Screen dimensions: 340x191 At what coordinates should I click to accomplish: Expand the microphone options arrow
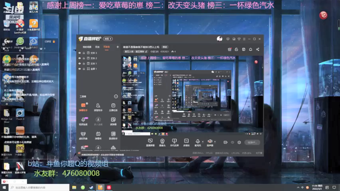[x=203, y=142]
